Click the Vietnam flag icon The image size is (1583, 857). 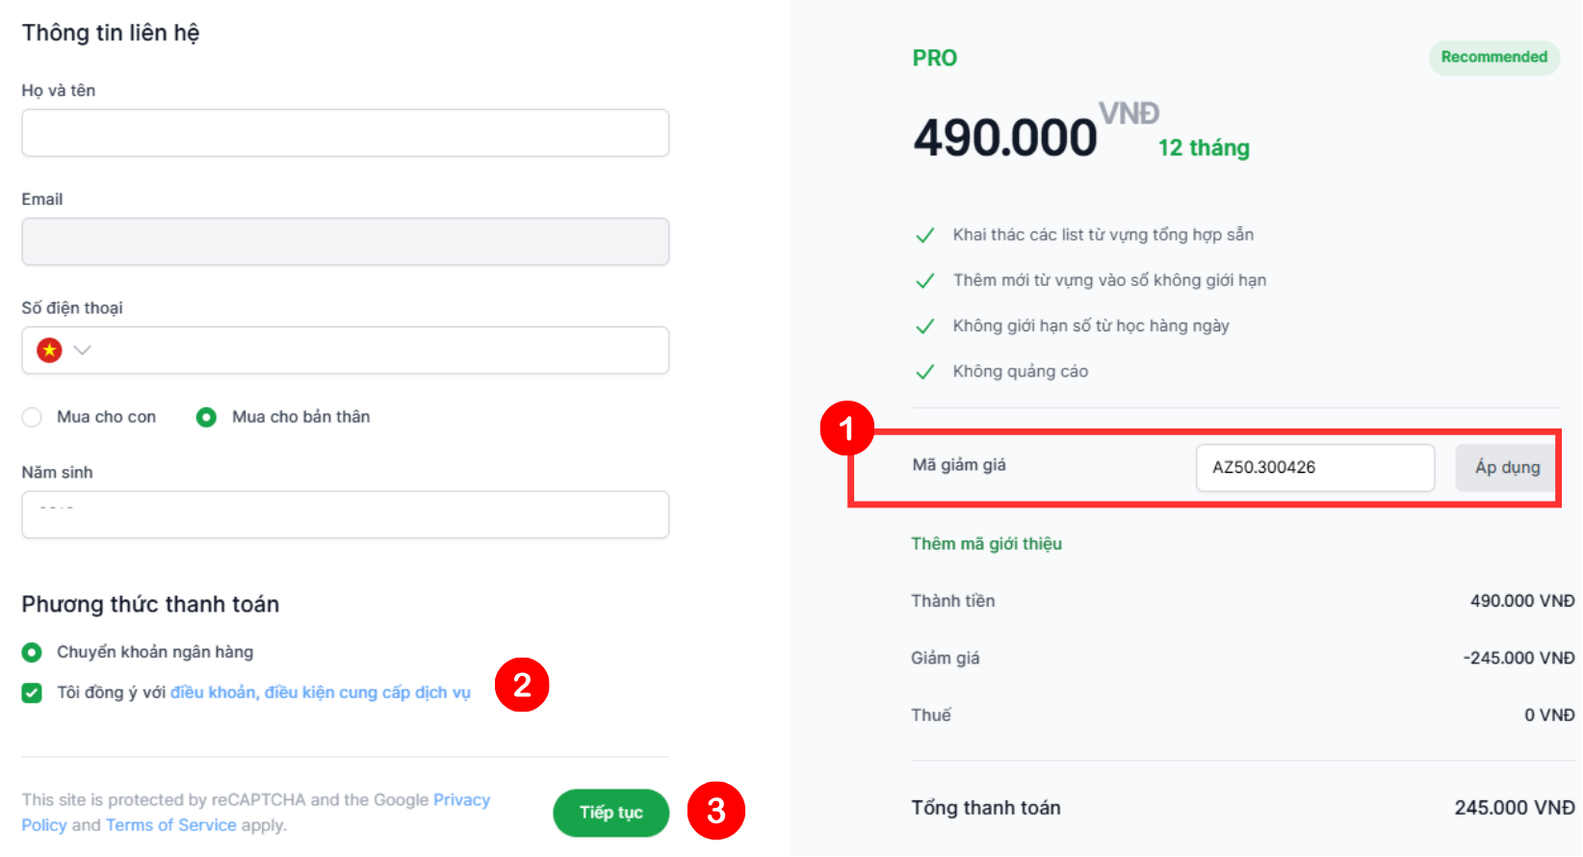49,351
